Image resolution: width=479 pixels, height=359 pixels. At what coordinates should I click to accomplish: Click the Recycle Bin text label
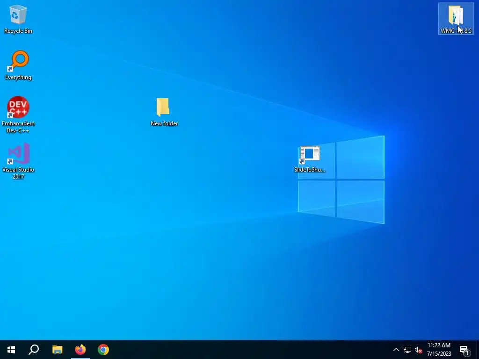click(x=18, y=31)
